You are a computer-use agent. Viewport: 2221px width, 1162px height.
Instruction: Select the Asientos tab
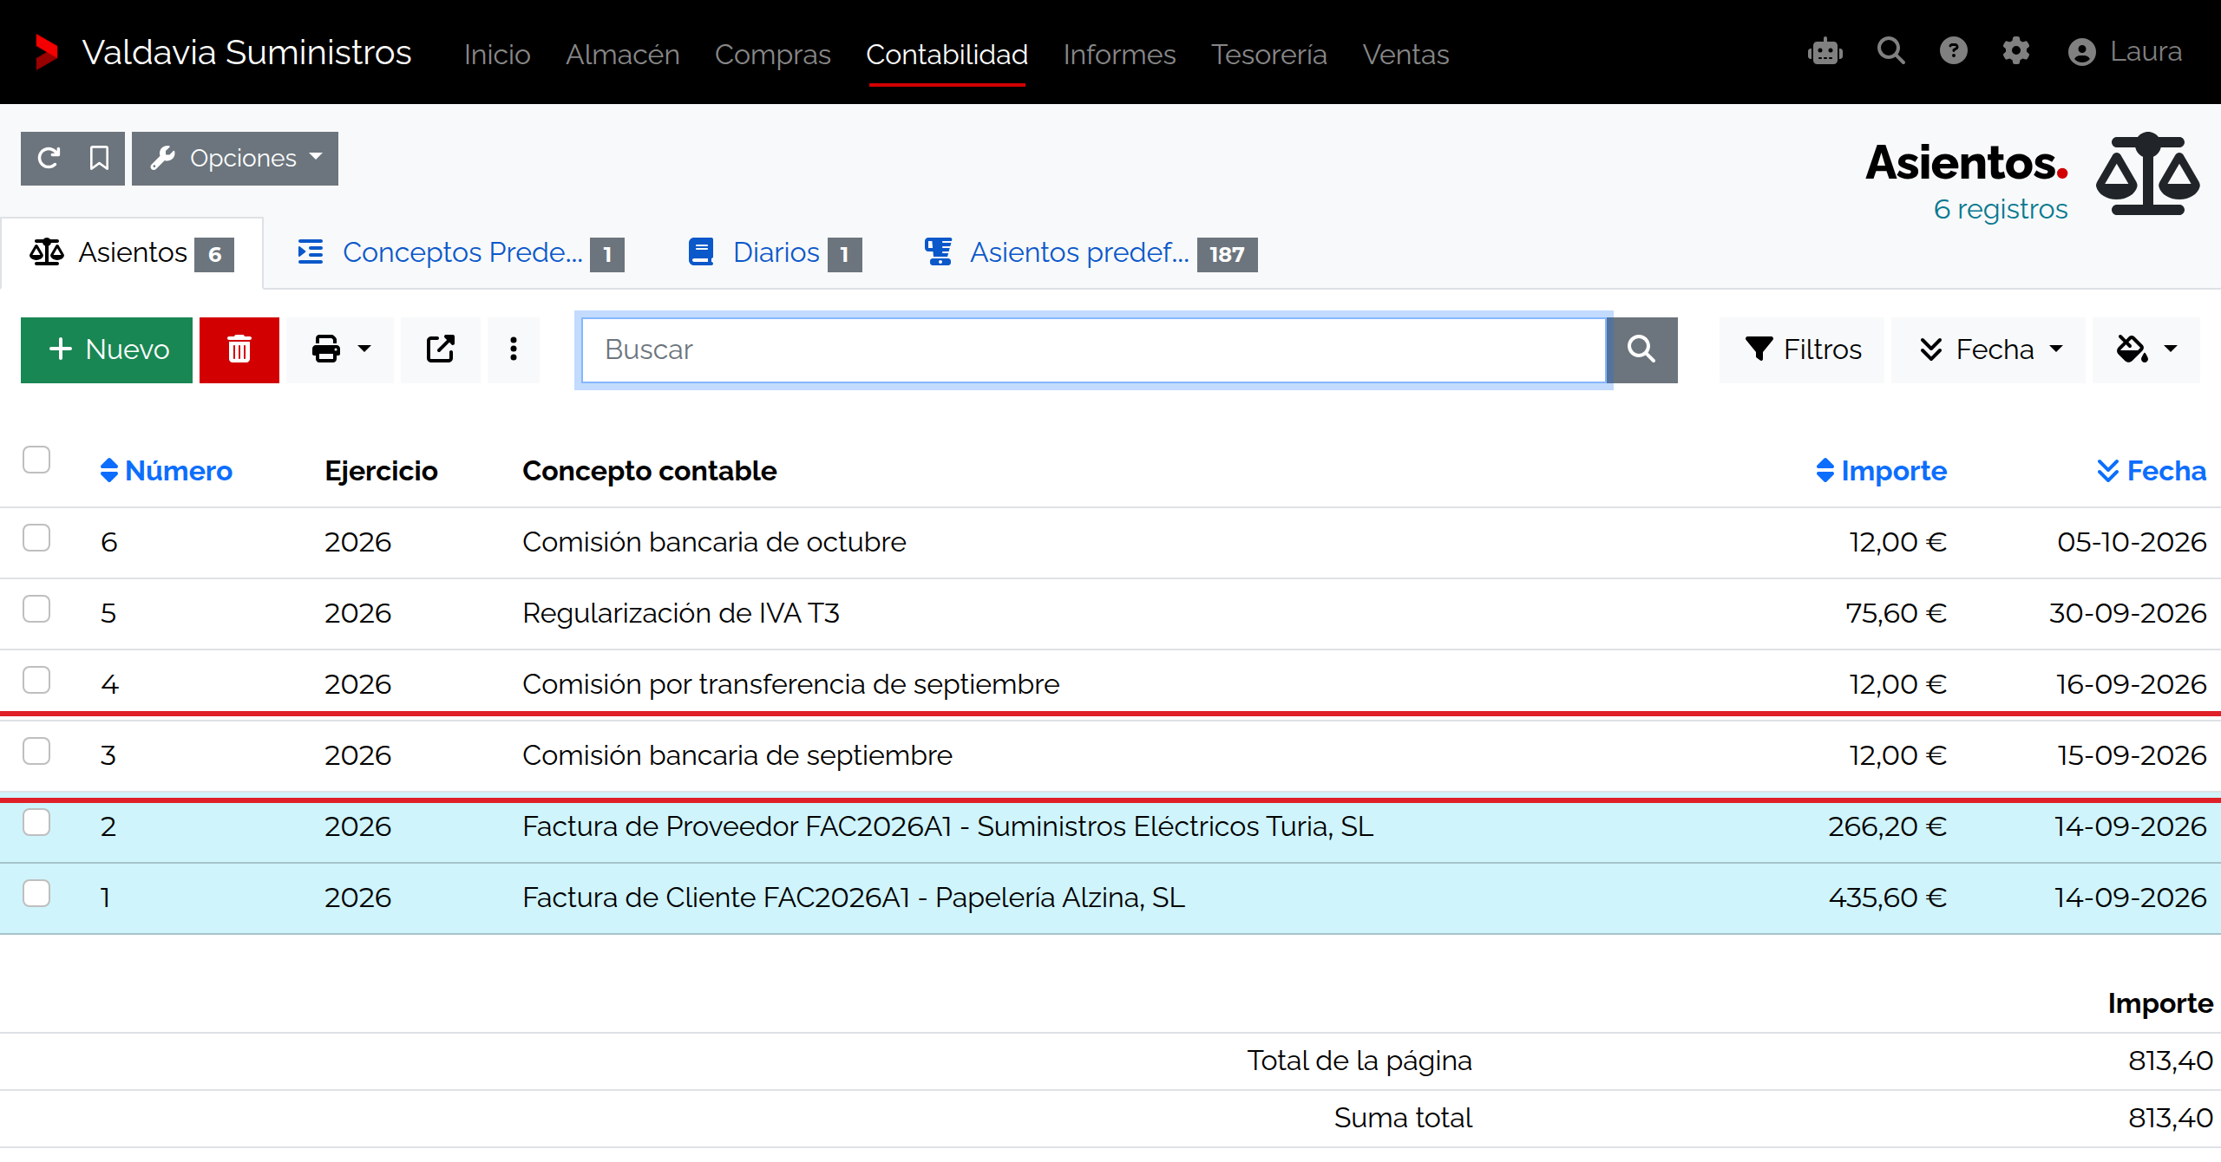tap(132, 253)
